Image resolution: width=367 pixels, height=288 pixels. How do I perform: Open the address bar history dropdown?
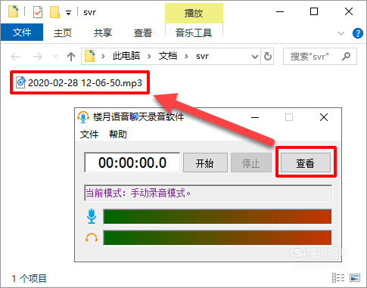tap(255, 57)
